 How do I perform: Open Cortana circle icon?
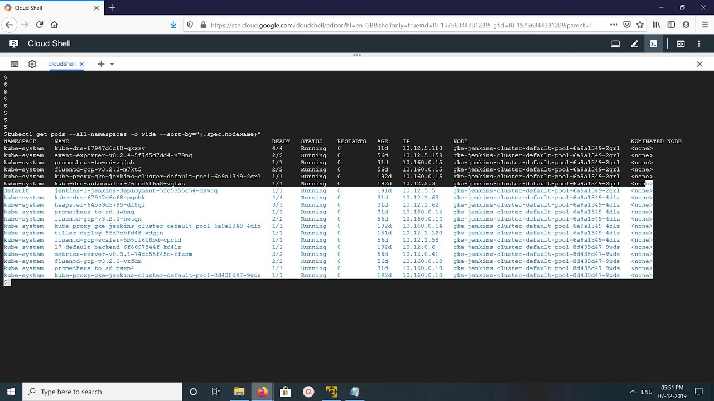pos(193,392)
